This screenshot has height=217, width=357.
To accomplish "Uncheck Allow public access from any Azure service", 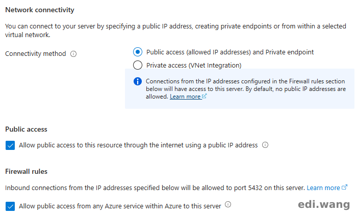I will 10,206.
